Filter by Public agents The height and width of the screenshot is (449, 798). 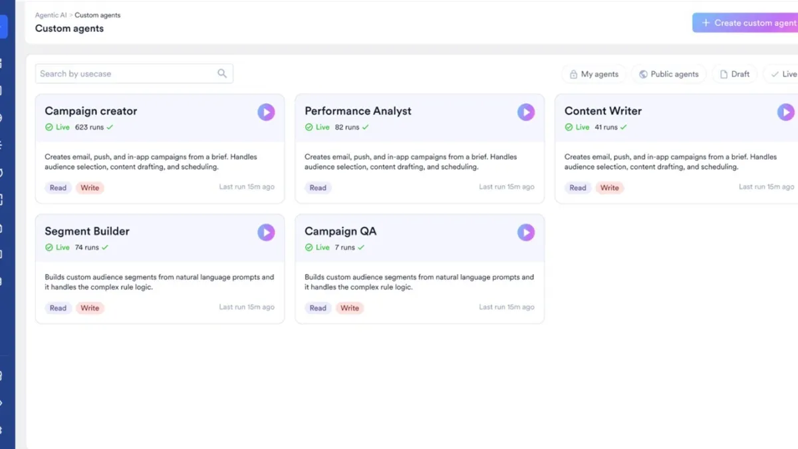(x=668, y=75)
